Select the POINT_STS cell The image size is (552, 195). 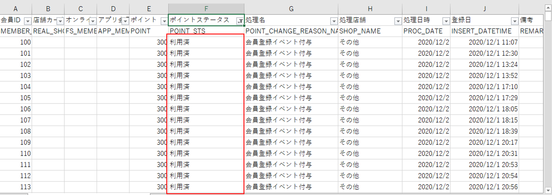point(206,31)
